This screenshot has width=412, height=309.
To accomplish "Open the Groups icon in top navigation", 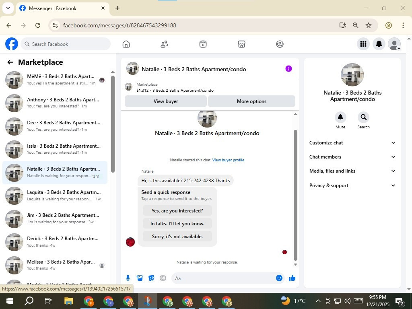I will 280,44.
